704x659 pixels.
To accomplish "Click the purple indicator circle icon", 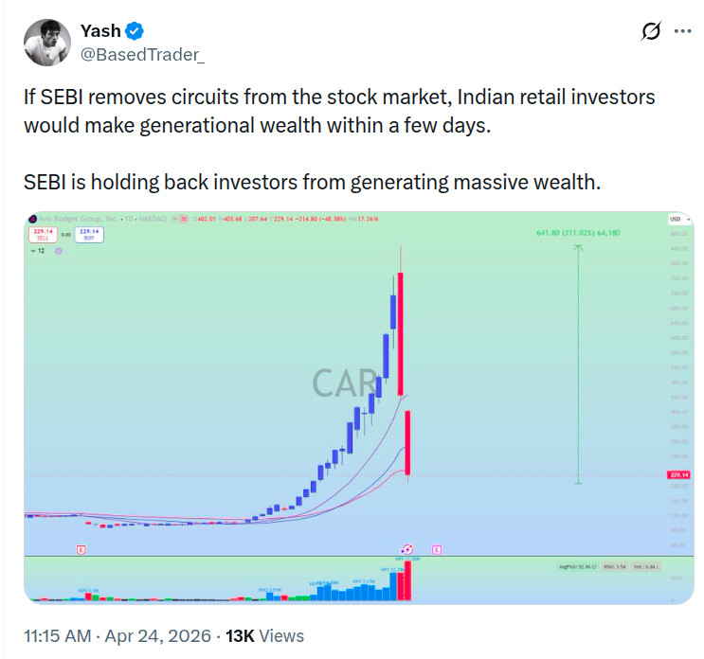I will pos(59,252).
